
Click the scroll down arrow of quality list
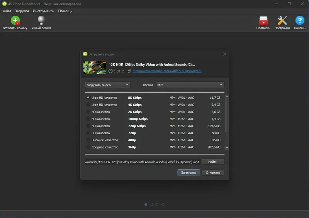(227, 147)
